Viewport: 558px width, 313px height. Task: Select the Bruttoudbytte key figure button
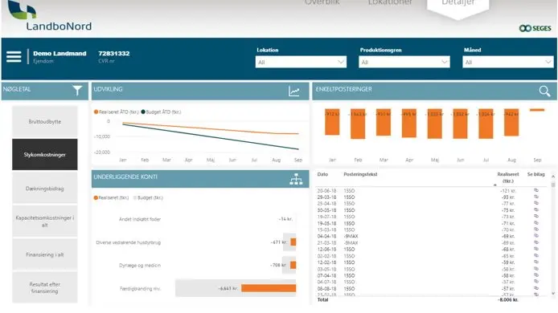45,121
